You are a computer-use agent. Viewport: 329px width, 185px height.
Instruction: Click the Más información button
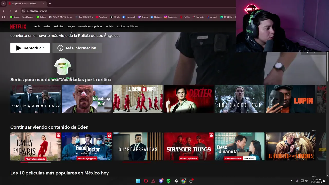click(77, 48)
